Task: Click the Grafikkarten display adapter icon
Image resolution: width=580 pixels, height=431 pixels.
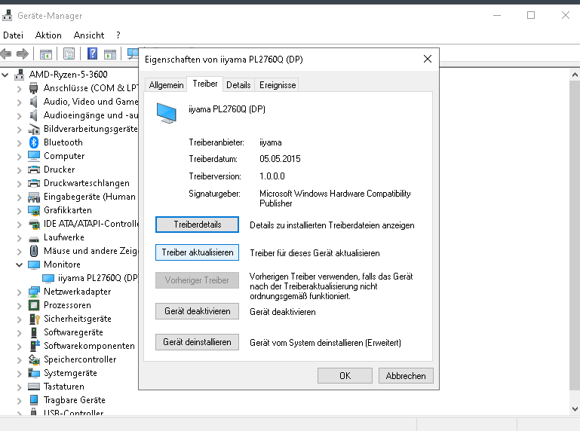Action: [x=34, y=210]
